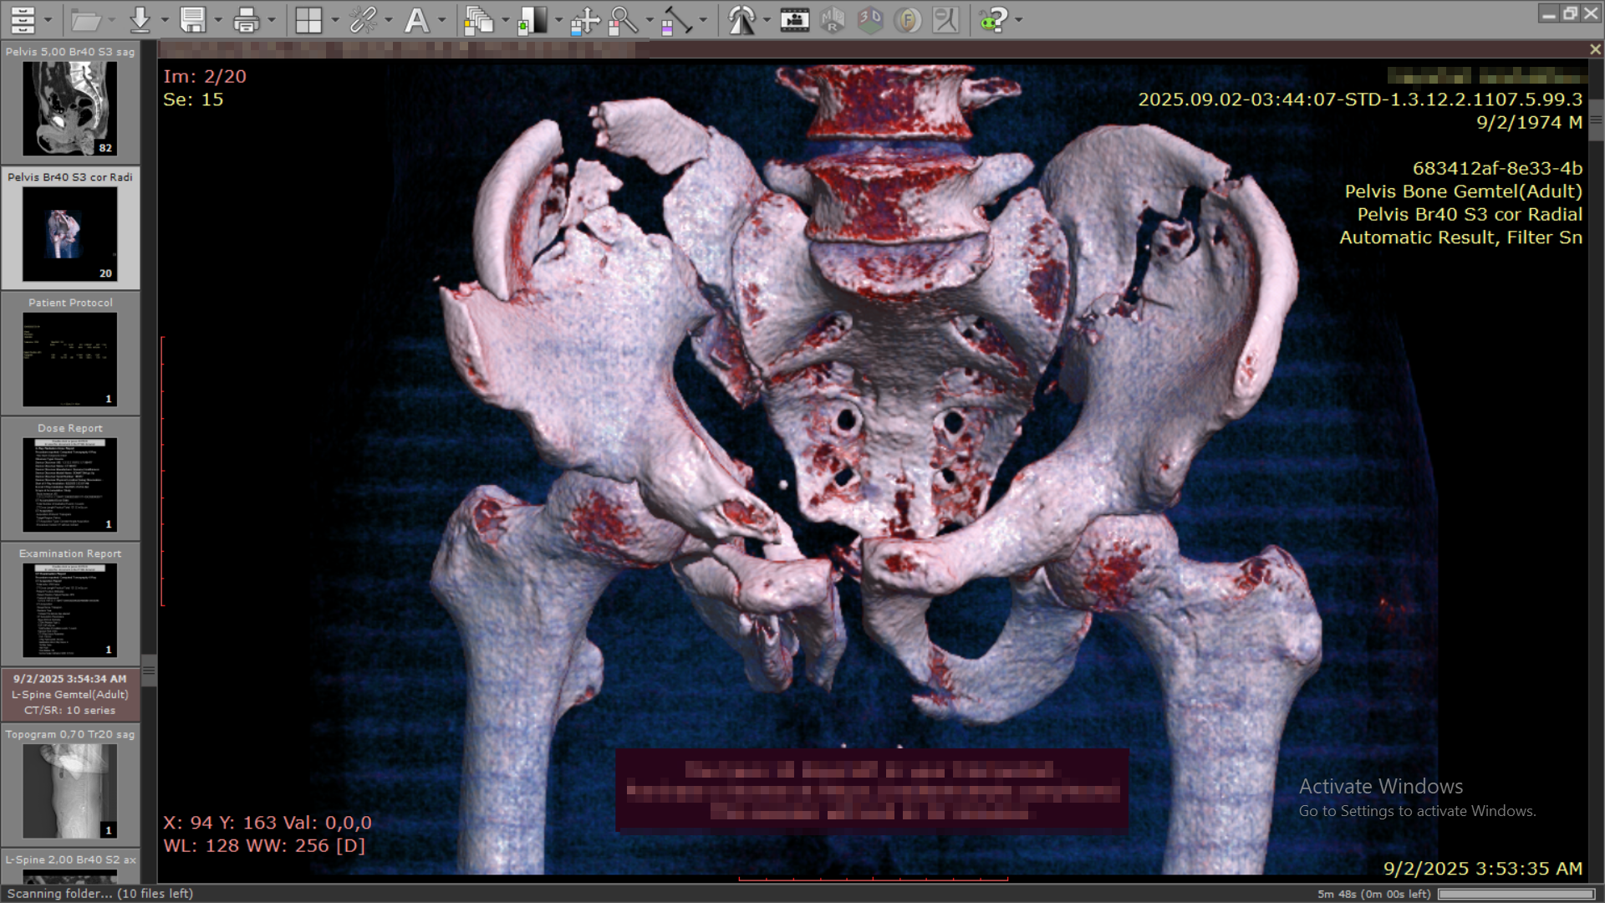The width and height of the screenshot is (1605, 903).
Task: Expand the help dropdown arrow
Action: click(x=1019, y=19)
